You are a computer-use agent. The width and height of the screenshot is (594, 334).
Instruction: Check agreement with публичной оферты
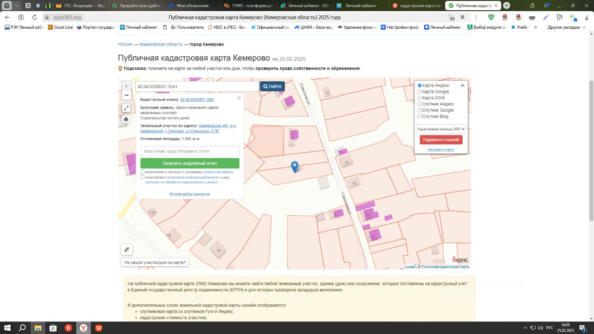tap(143, 172)
